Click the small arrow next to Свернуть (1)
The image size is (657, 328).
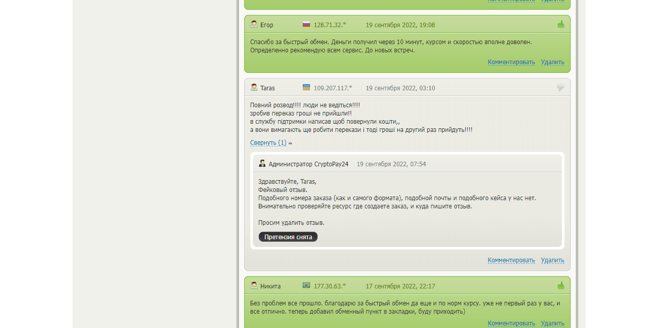[x=290, y=143]
